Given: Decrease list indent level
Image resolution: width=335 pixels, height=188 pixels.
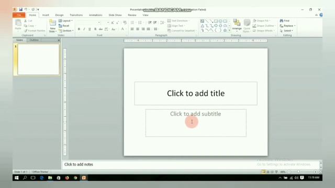Looking at the screenshot, I should point(150,22).
